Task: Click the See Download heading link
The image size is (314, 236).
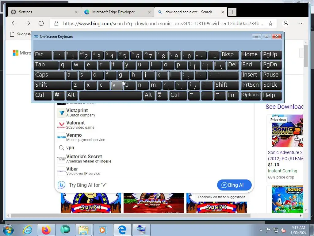Action: click(x=284, y=107)
